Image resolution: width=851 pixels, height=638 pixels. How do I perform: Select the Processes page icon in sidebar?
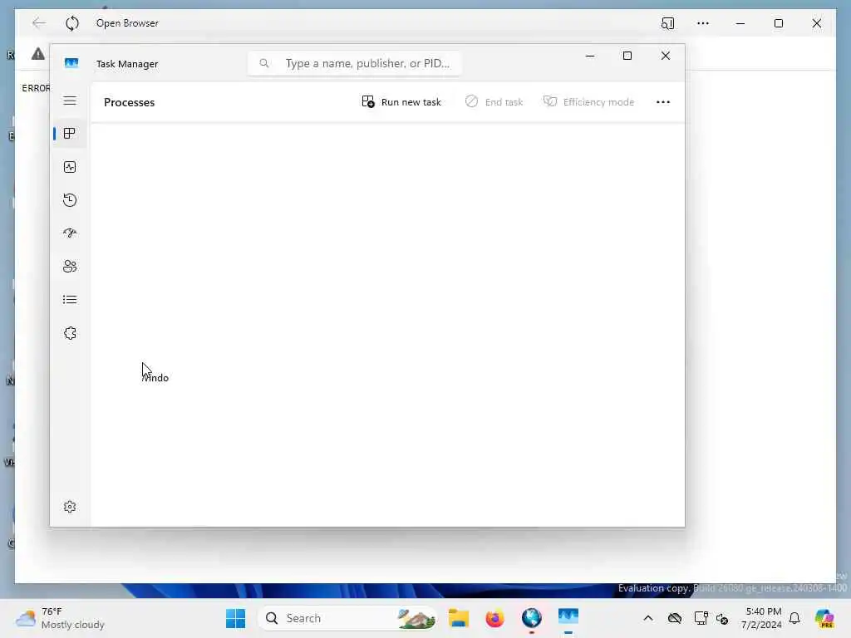(70, 134)
